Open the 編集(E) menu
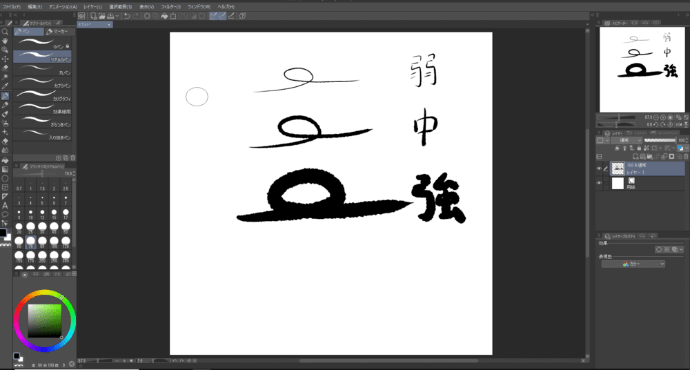690x370 pixels. coord(34,7)
